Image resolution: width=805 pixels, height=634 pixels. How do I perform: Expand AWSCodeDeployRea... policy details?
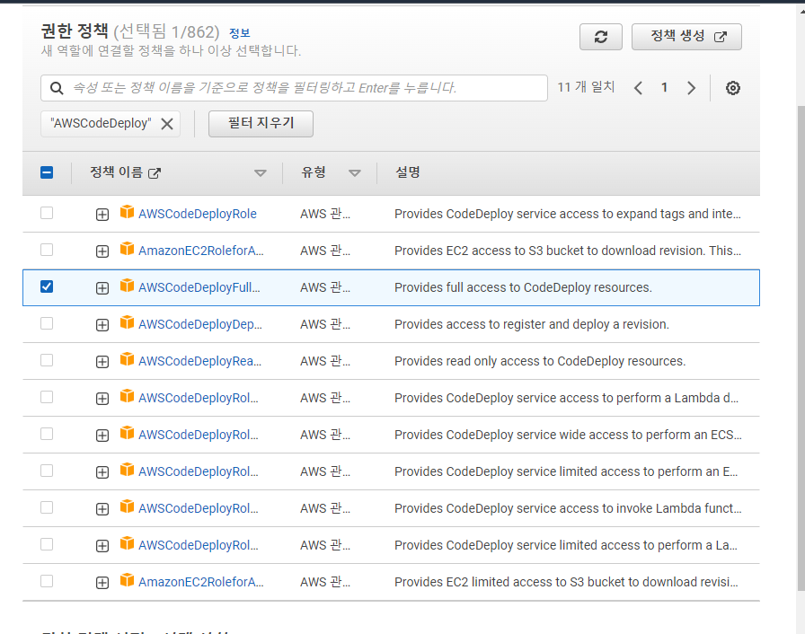102,362
